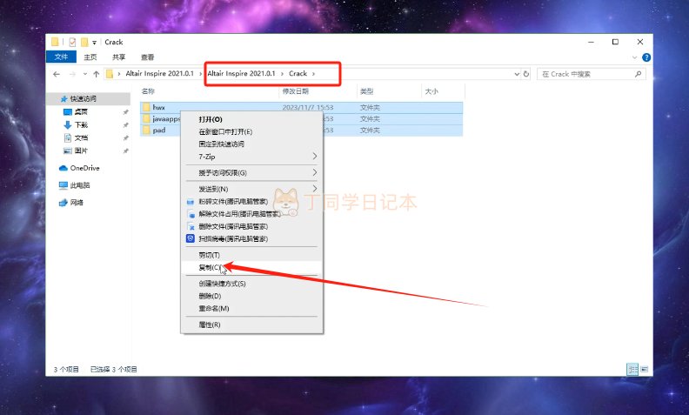Choose 扫描病毒(腾讯电脑管家) menu entry
689x415 pixels.
pos(251,238)
